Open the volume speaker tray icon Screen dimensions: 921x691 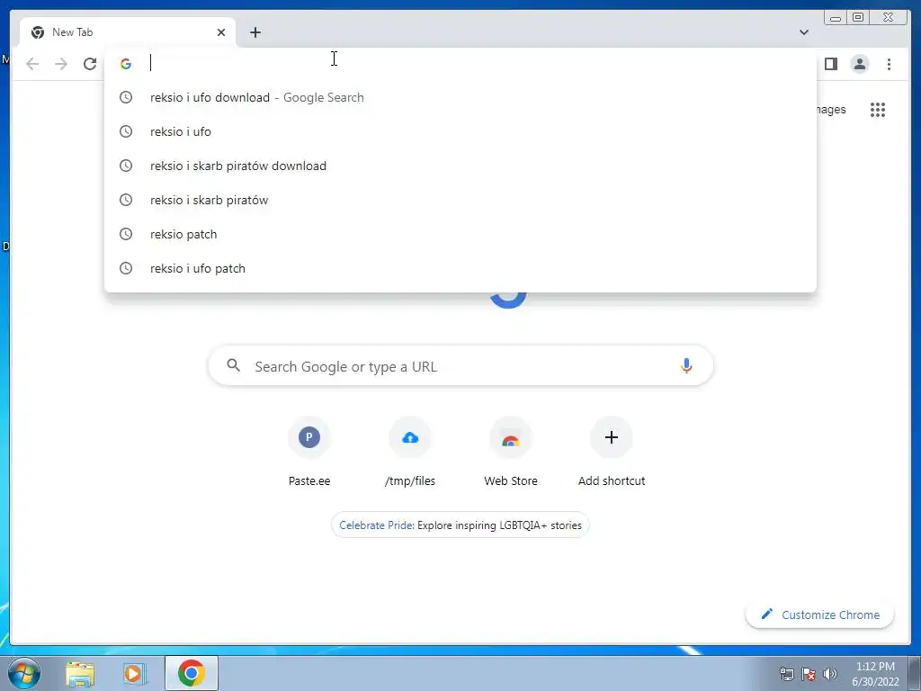pos(830,674)
